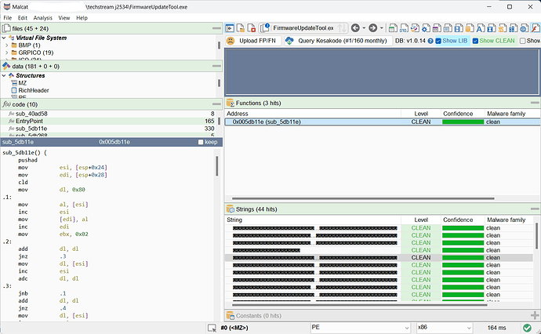Viewport: 541px width, 334px height.
Task: Select EntryPoint in the code list
Action: coord(107,121)
